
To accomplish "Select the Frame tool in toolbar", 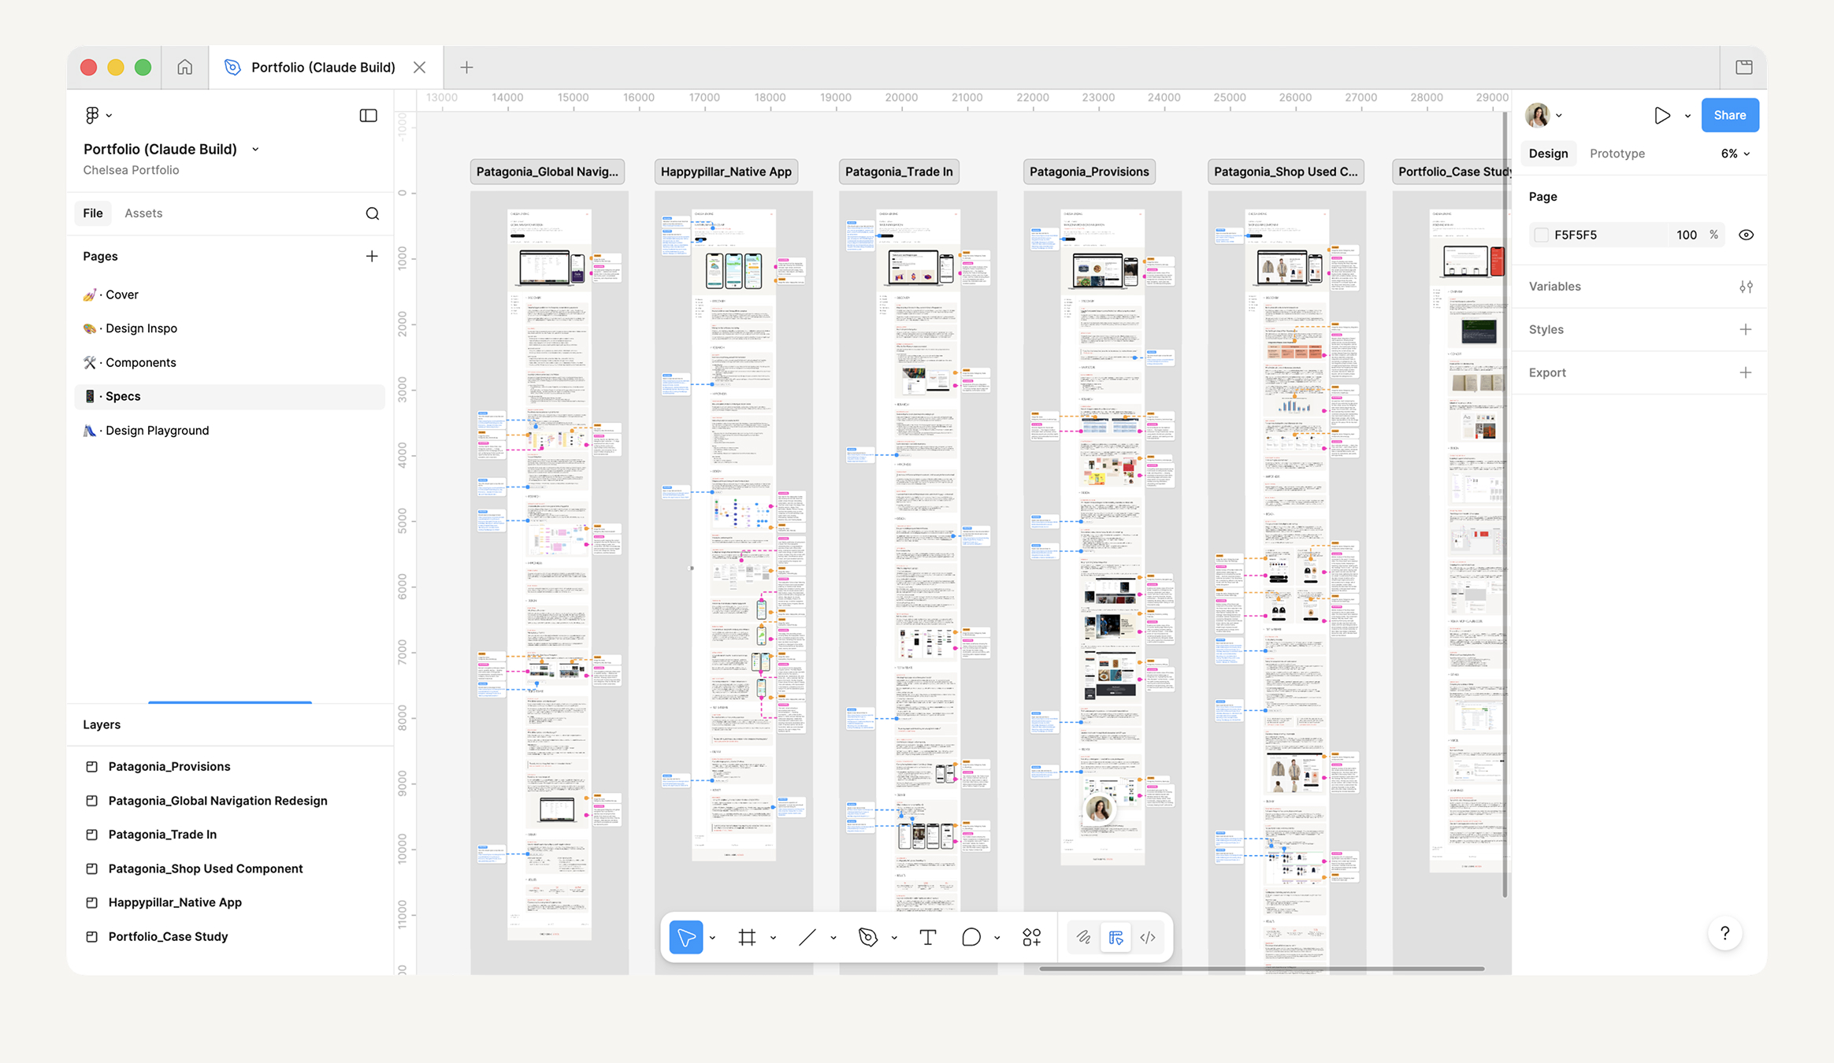I will pyautogui.click(x=747, y=937).
